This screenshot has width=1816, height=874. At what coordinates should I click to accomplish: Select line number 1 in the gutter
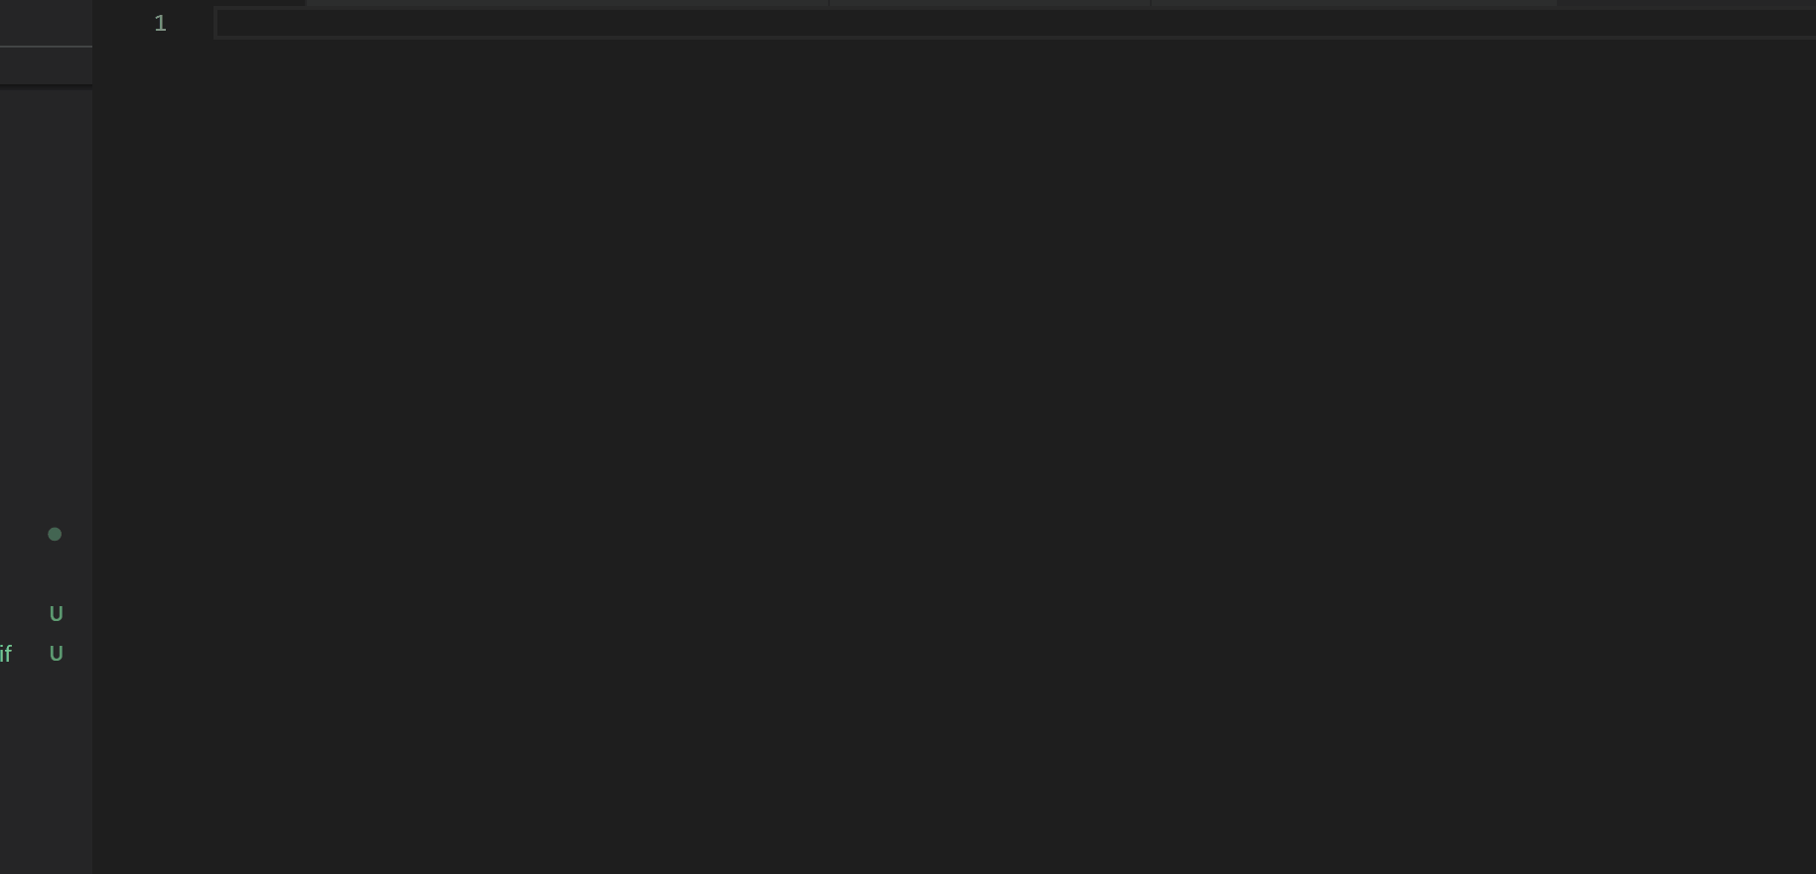(x=160, y=24)
